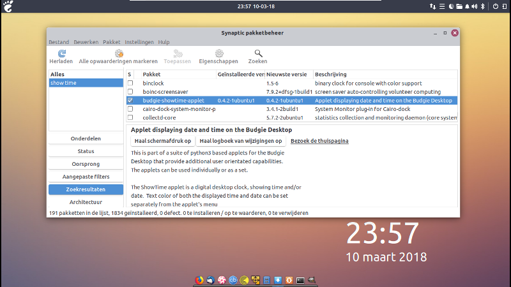Open the Budgie menu paw icon
511x287 pixels.
(8, 6)
